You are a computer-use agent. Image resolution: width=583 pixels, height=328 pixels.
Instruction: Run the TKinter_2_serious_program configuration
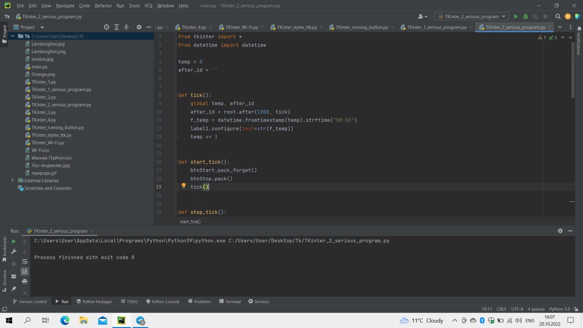(516, 16)
